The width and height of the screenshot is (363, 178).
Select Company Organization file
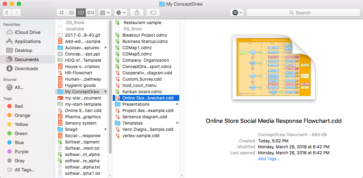pos(146,60)
